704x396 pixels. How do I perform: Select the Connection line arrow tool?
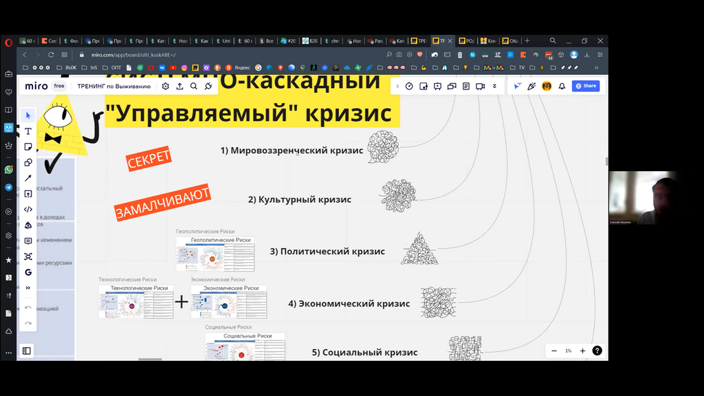[x=27, y=178]
